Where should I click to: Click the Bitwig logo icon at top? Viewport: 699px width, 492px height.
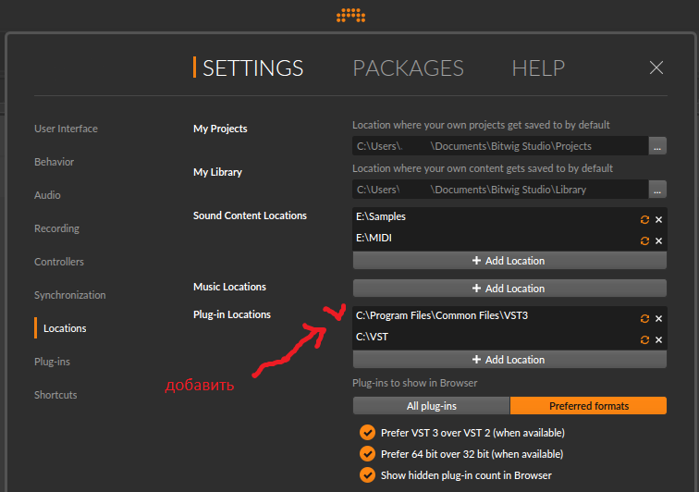(350, 15)
